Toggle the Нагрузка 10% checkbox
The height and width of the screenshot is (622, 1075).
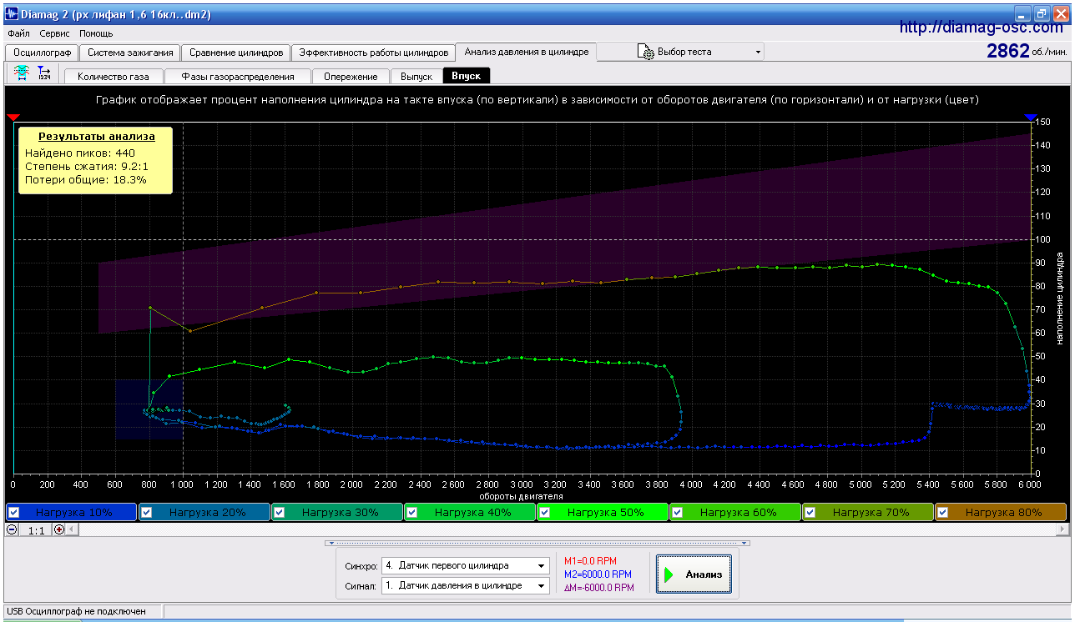click(x=13, y=513)
